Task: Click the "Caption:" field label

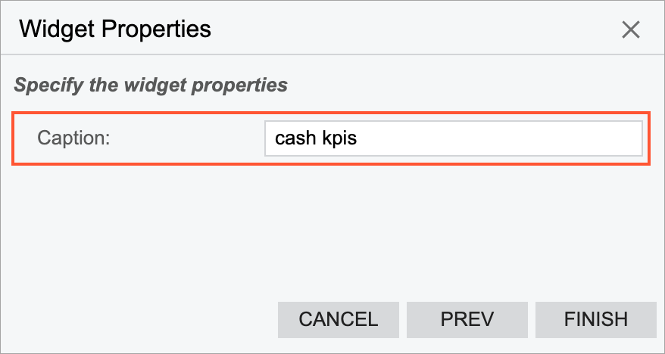Action: click(x=74, y=139)
